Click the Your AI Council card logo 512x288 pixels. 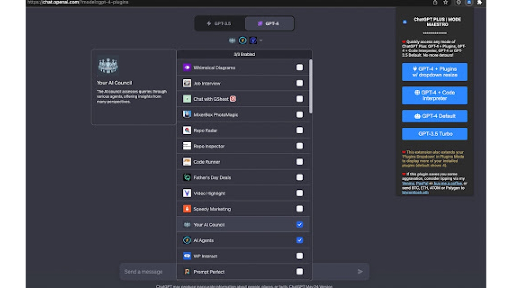click(108, 65)
